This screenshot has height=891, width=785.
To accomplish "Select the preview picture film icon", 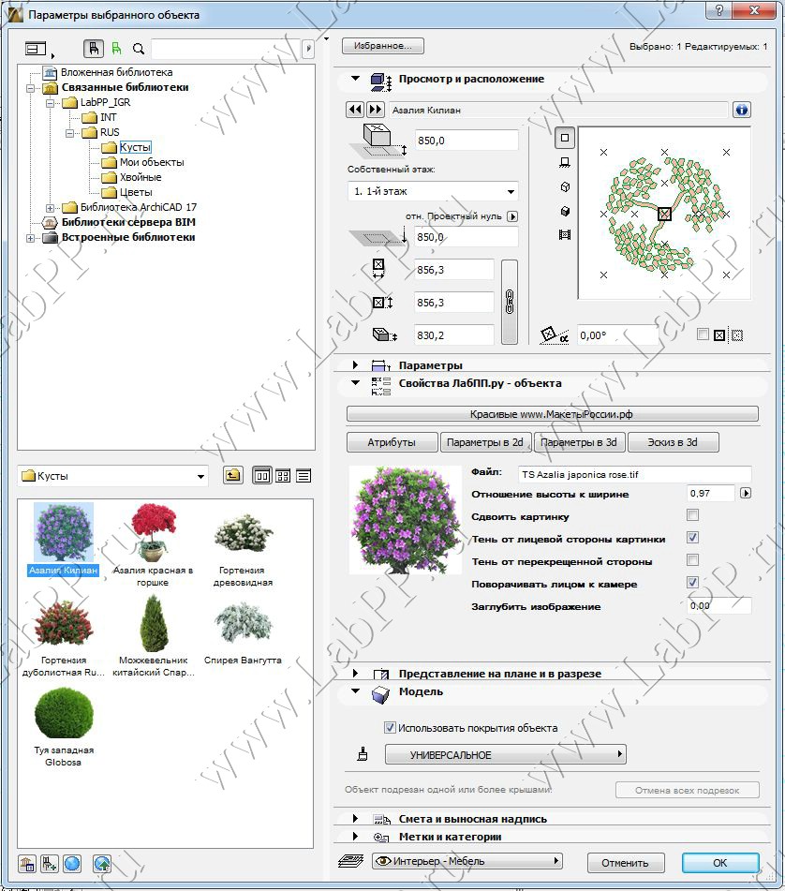I will tap(565, 234).
